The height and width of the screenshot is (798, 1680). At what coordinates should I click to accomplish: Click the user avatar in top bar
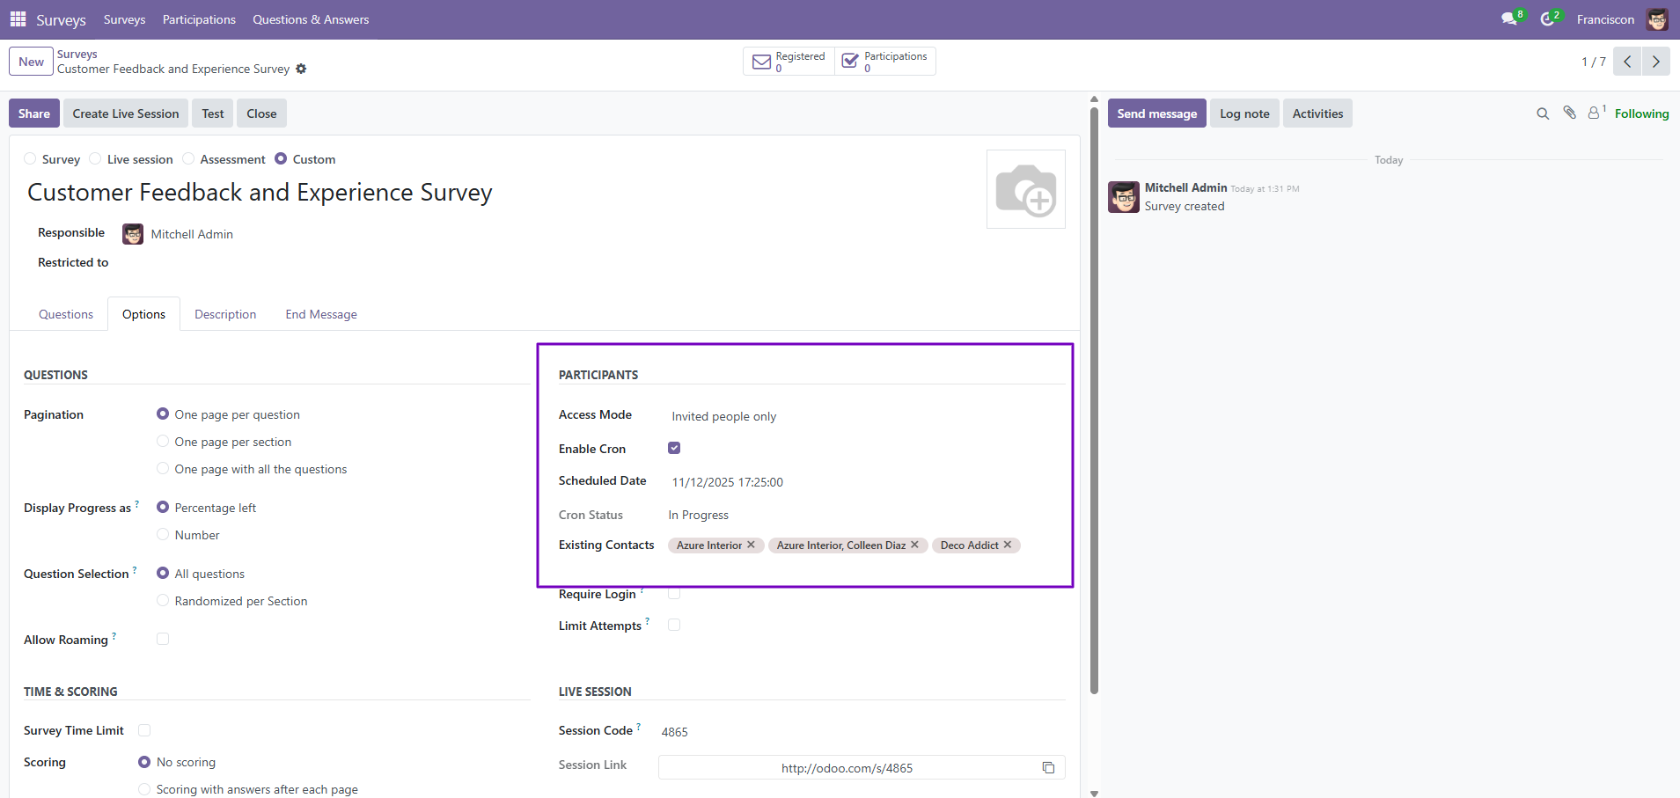coord(1657,19)
